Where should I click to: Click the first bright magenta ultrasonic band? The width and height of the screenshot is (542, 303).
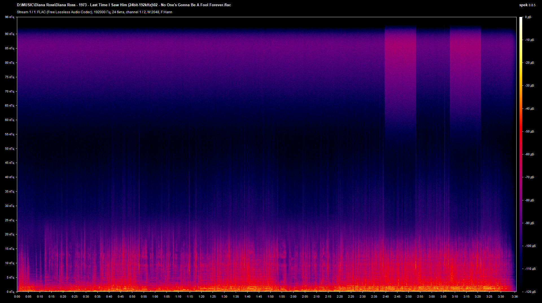tap(400, 56)
